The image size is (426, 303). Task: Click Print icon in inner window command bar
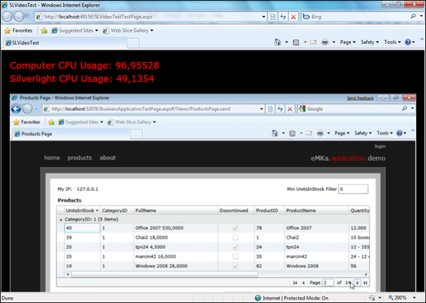(320, 133)
